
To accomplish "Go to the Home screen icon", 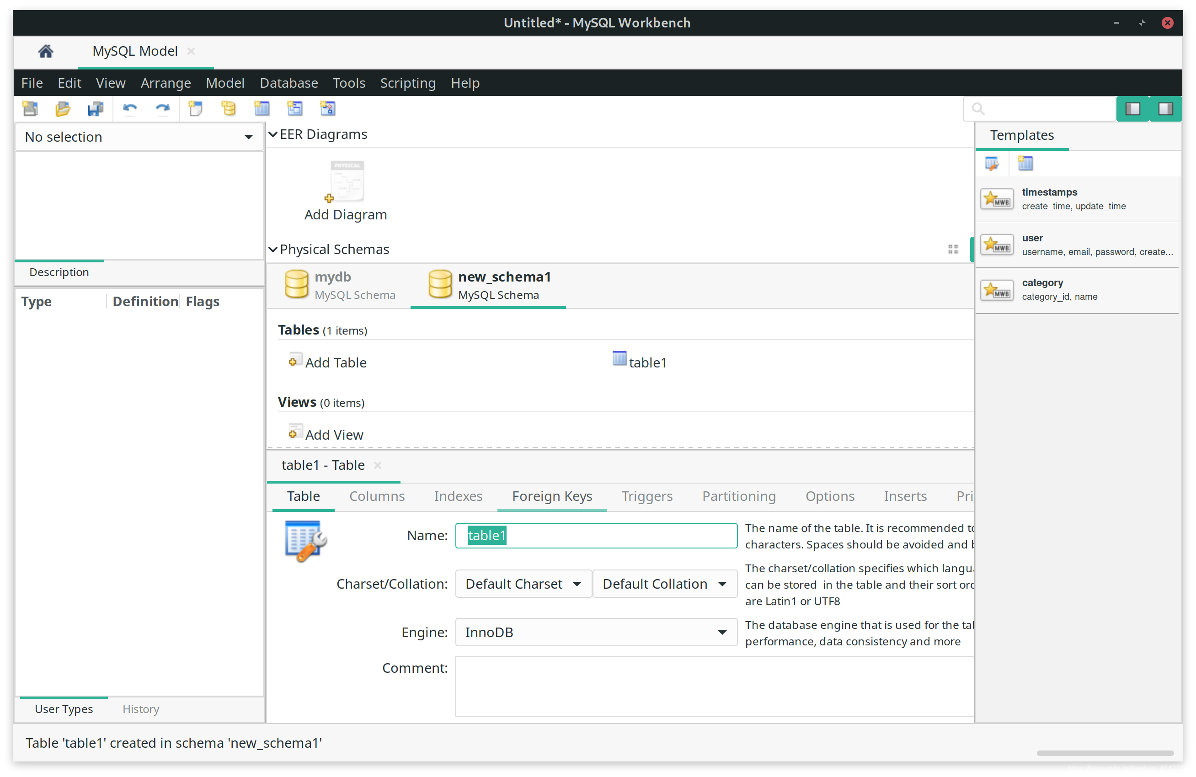I will pos(45,51).
